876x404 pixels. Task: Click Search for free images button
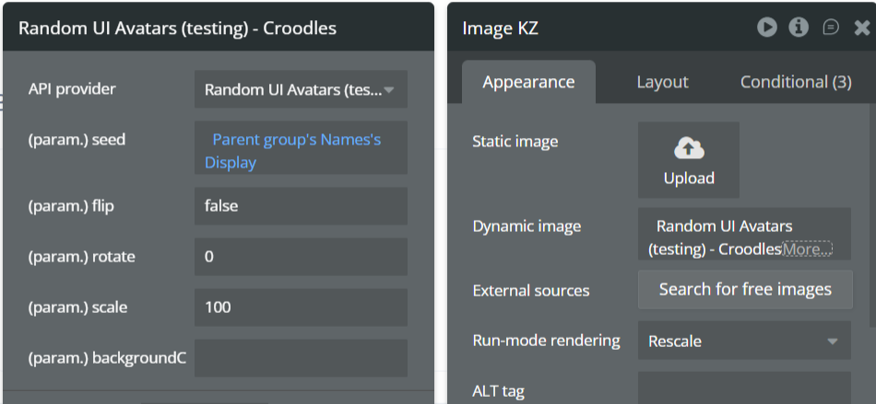coord(745,290)
